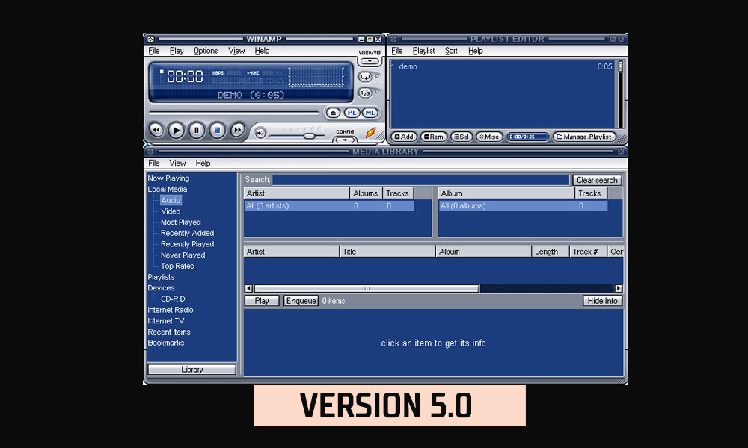The image size is (748, 448).
Task: Expand the Config drawer arrow
Action: tap(345, 140)
